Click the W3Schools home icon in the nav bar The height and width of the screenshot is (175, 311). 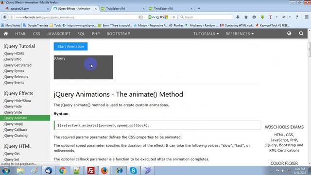tap(6, 34)
